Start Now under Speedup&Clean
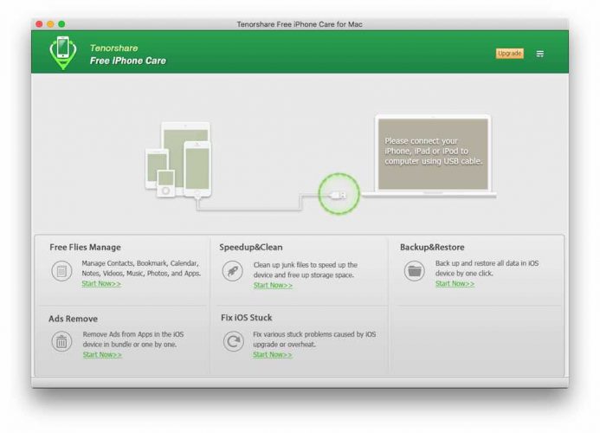This screenshot has height=433, width=600. 273,285
